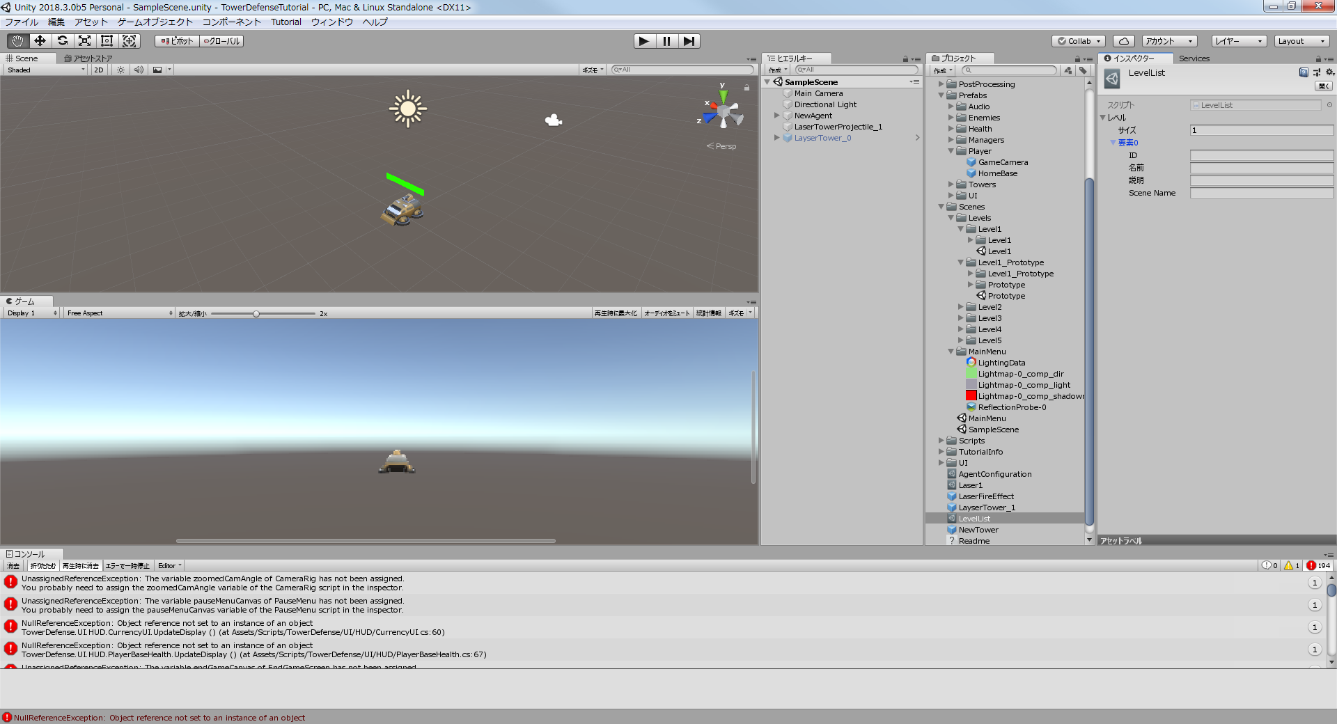Click the Step frame button
The height and width of the screenshot is (724, 1337).
point(689,41)
